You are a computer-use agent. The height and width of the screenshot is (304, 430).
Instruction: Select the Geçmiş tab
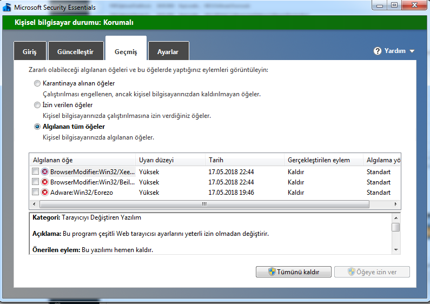pos(126,48)
